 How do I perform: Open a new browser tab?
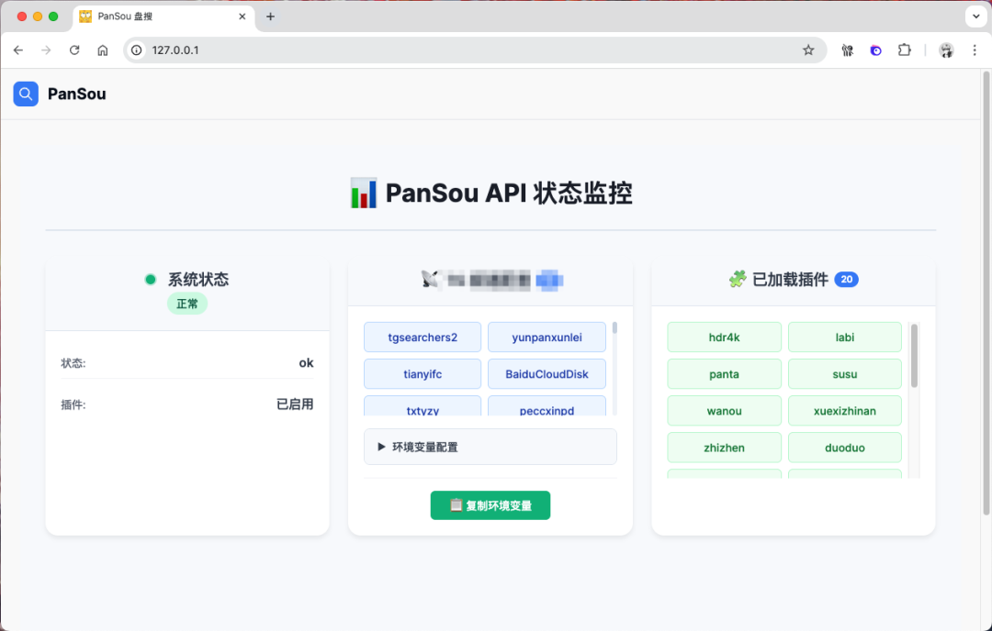pyautogui.click(x=270, y=17)
